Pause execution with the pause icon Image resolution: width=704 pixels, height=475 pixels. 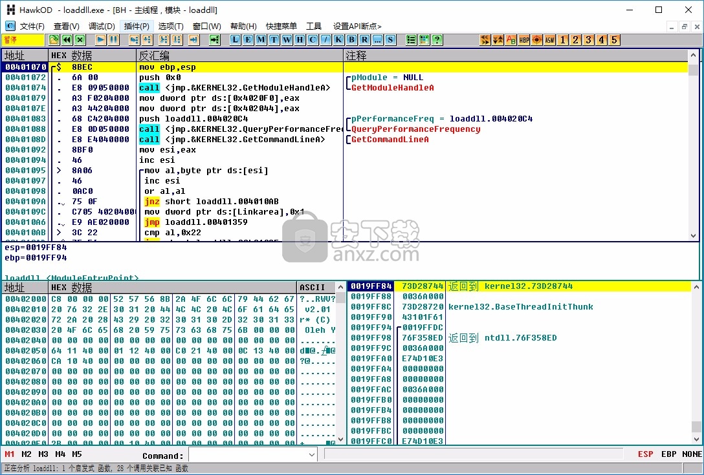[x=114, y=40]
